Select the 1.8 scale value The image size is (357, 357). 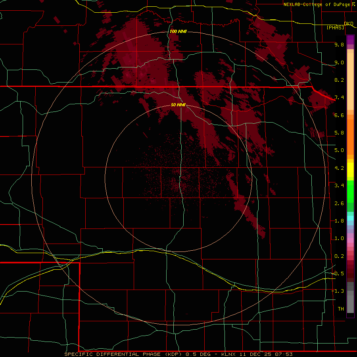339,221
